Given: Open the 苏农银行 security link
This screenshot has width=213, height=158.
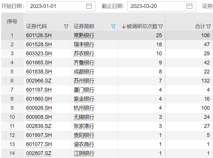Looking at the screenshot, I should click(x=84, y=54).
